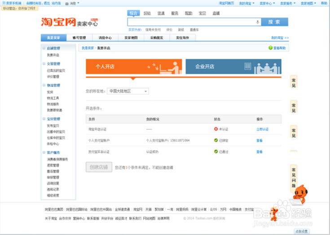
Task: Click 我是卖家 in the breadcrumb
Action: (x=88, y=48)
